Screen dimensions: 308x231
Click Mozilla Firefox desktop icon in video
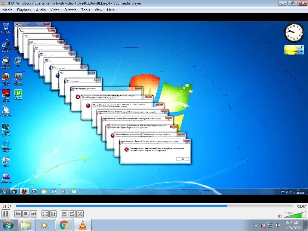pyautogui.click(x=6, y=79)
